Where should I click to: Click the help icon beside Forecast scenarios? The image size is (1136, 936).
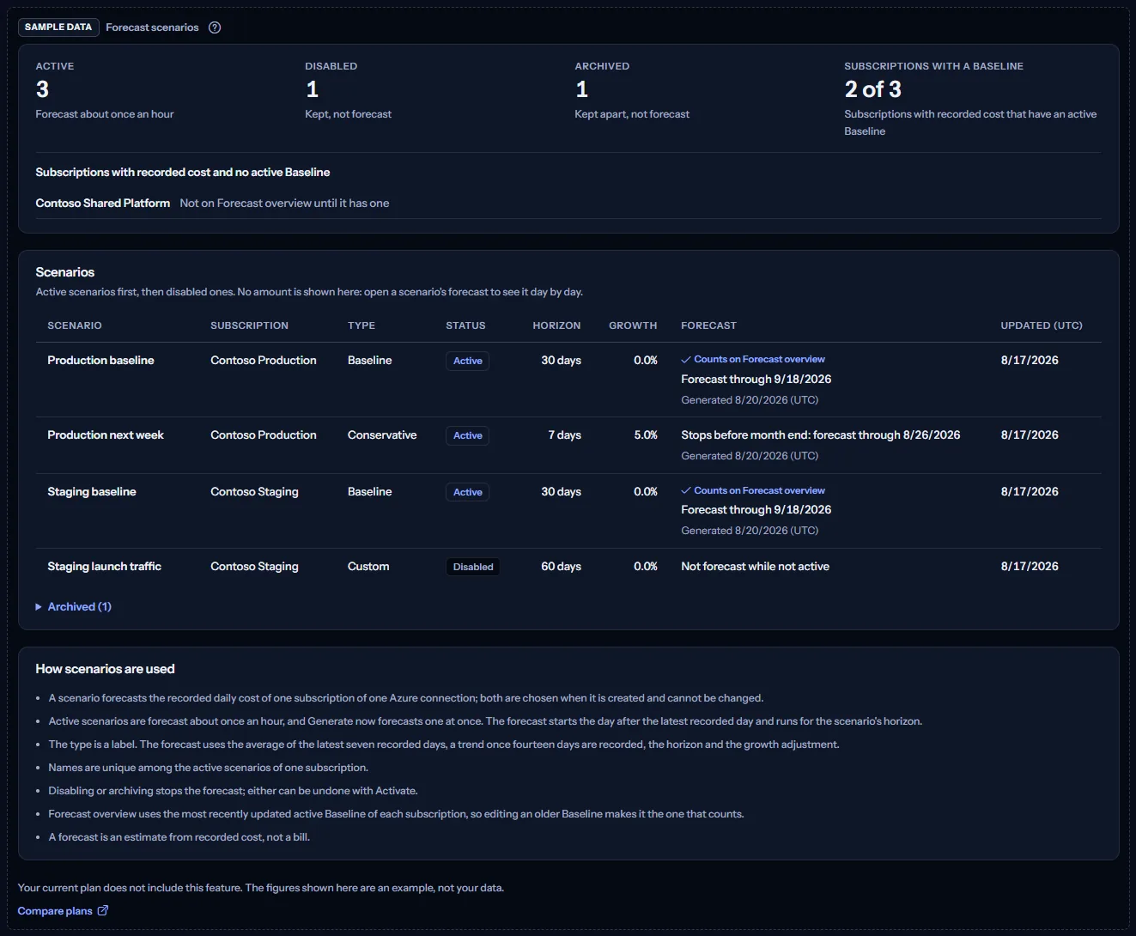[215, 27]
